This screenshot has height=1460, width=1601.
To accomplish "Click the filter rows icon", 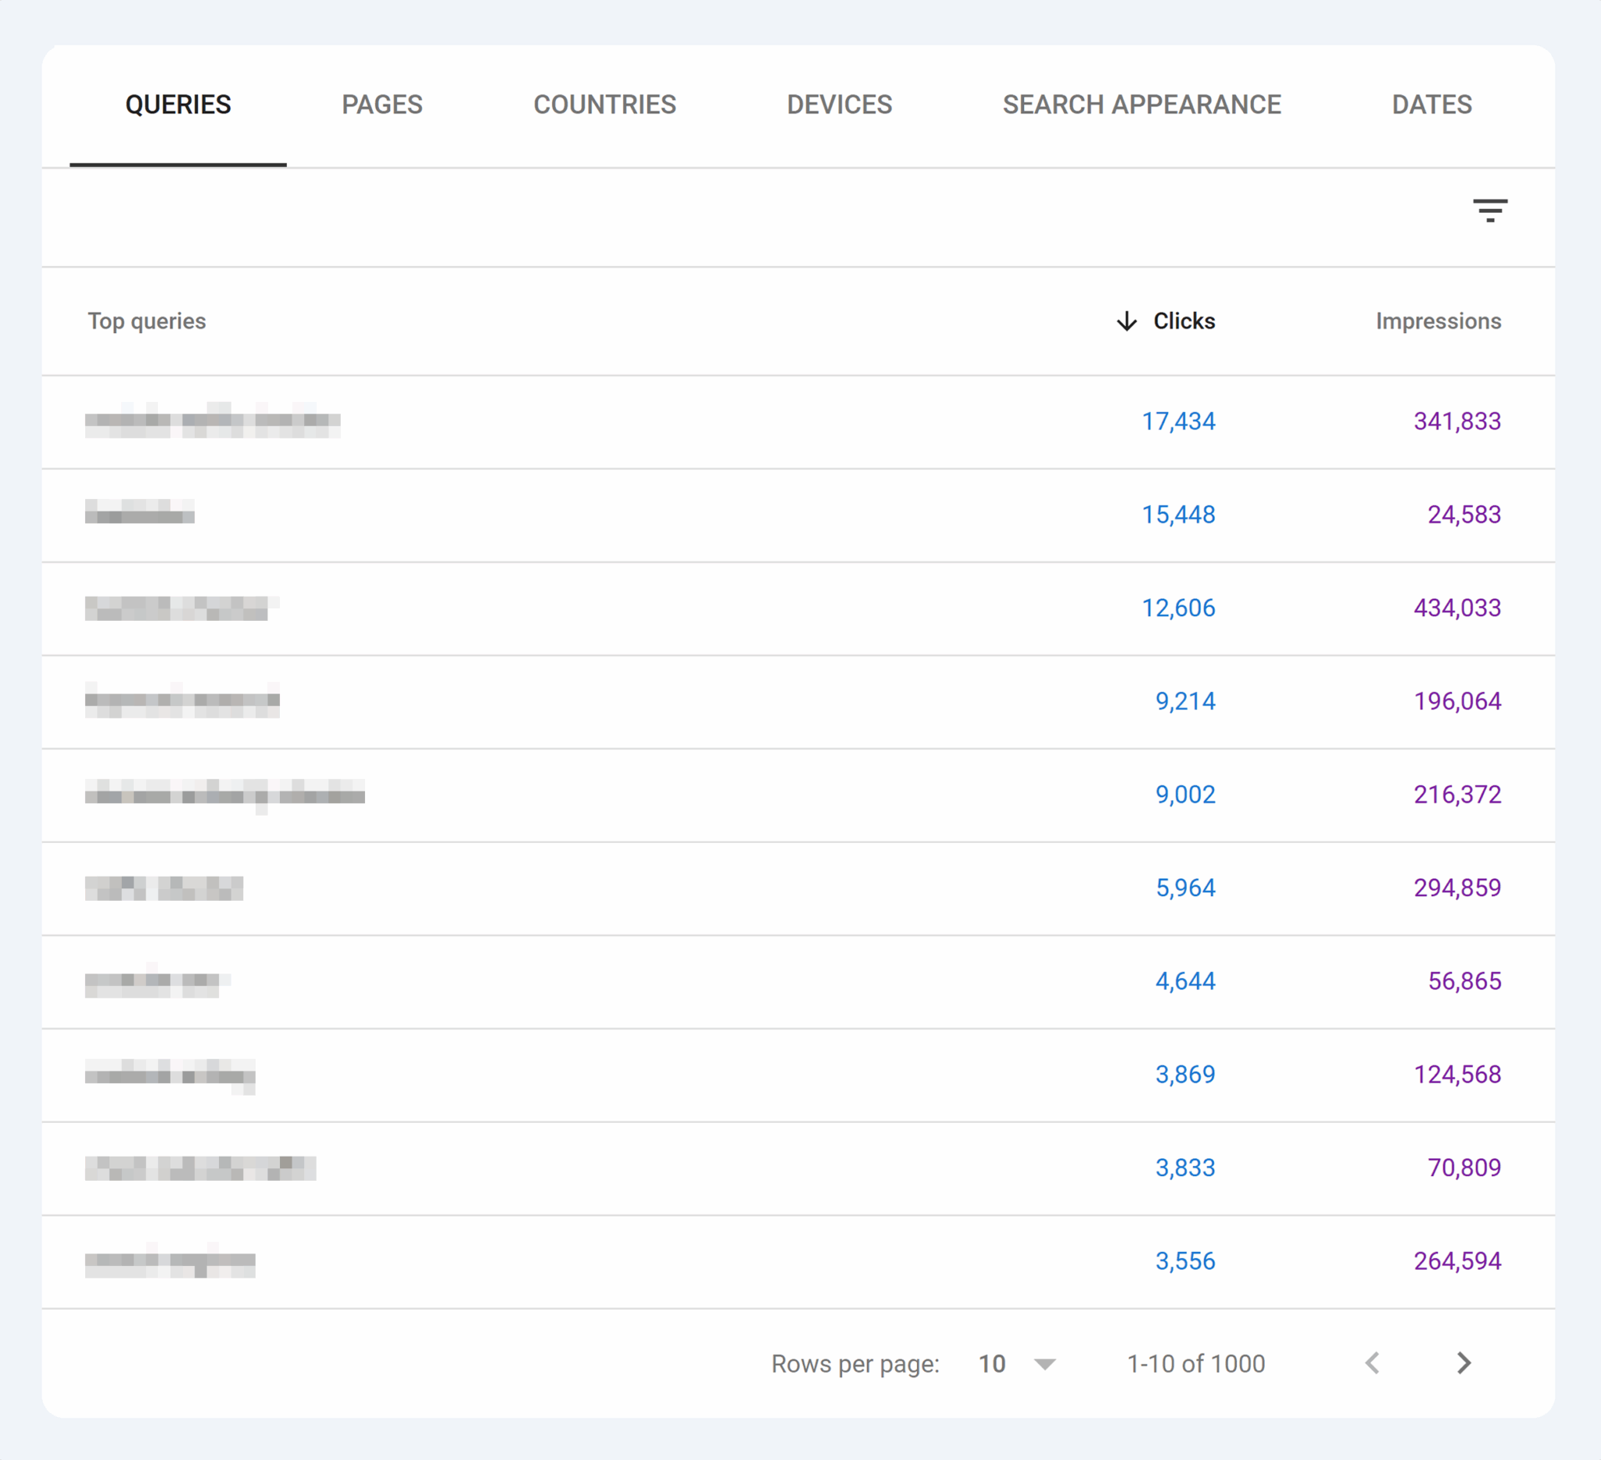I will coord(1489,210).
